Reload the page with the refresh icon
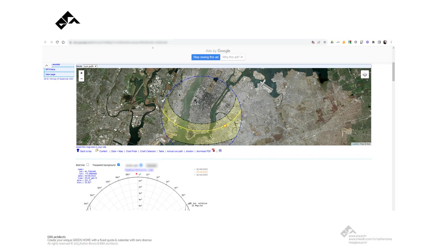Viewport: 439px width, 247px height. click(57, 42)
